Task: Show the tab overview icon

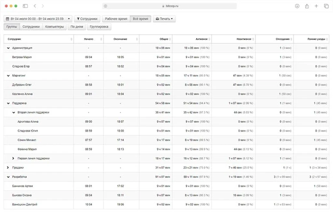Action: 326,6
